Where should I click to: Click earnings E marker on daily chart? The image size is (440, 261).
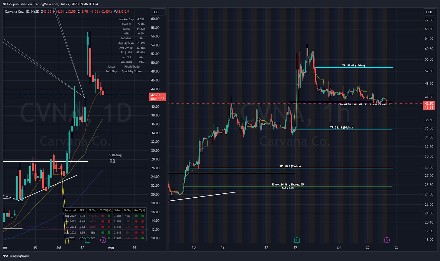88,240
